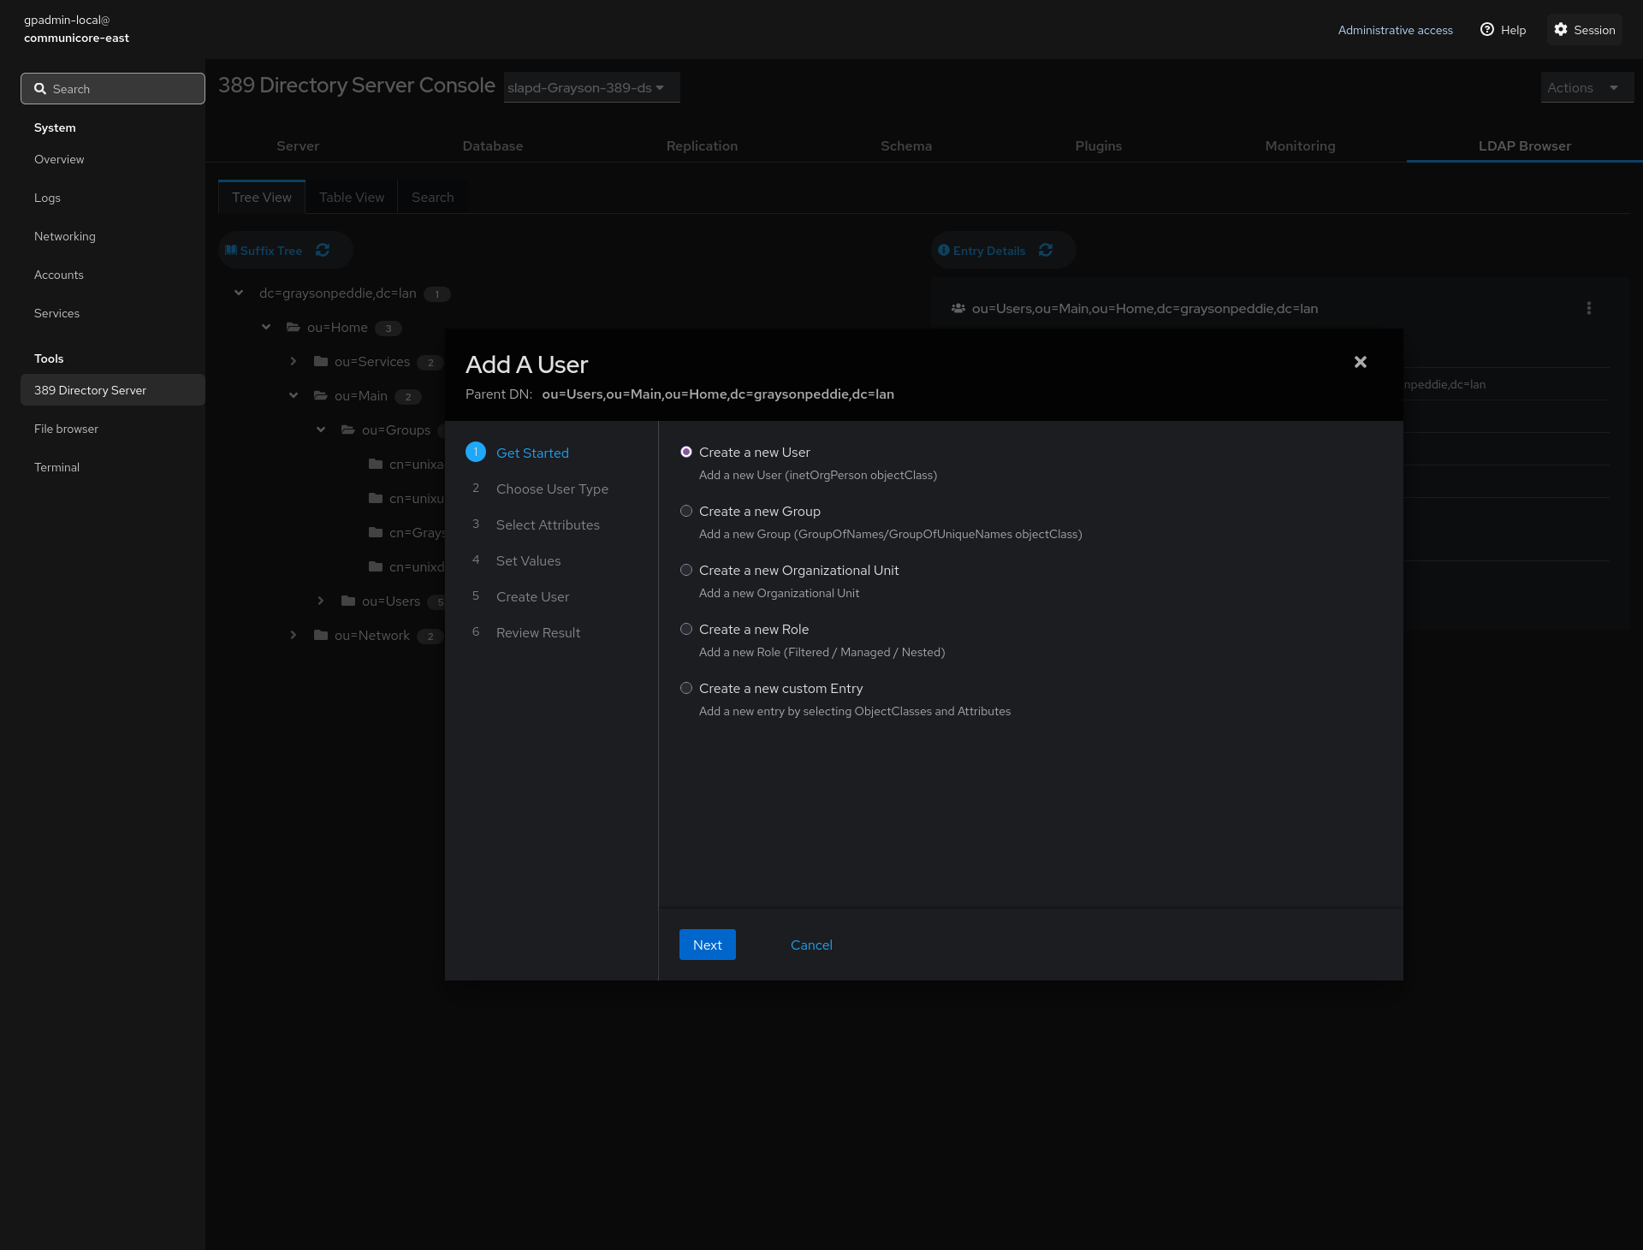Image resolution: width=1643 pixels, height=1250 pixels.
Task: Open the Actions dropdown
Action: coord(1587,87)
